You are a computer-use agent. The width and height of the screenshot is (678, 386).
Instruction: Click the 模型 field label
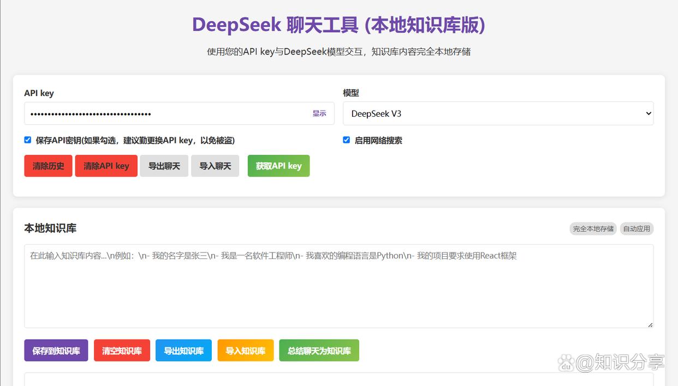[351, 93]
